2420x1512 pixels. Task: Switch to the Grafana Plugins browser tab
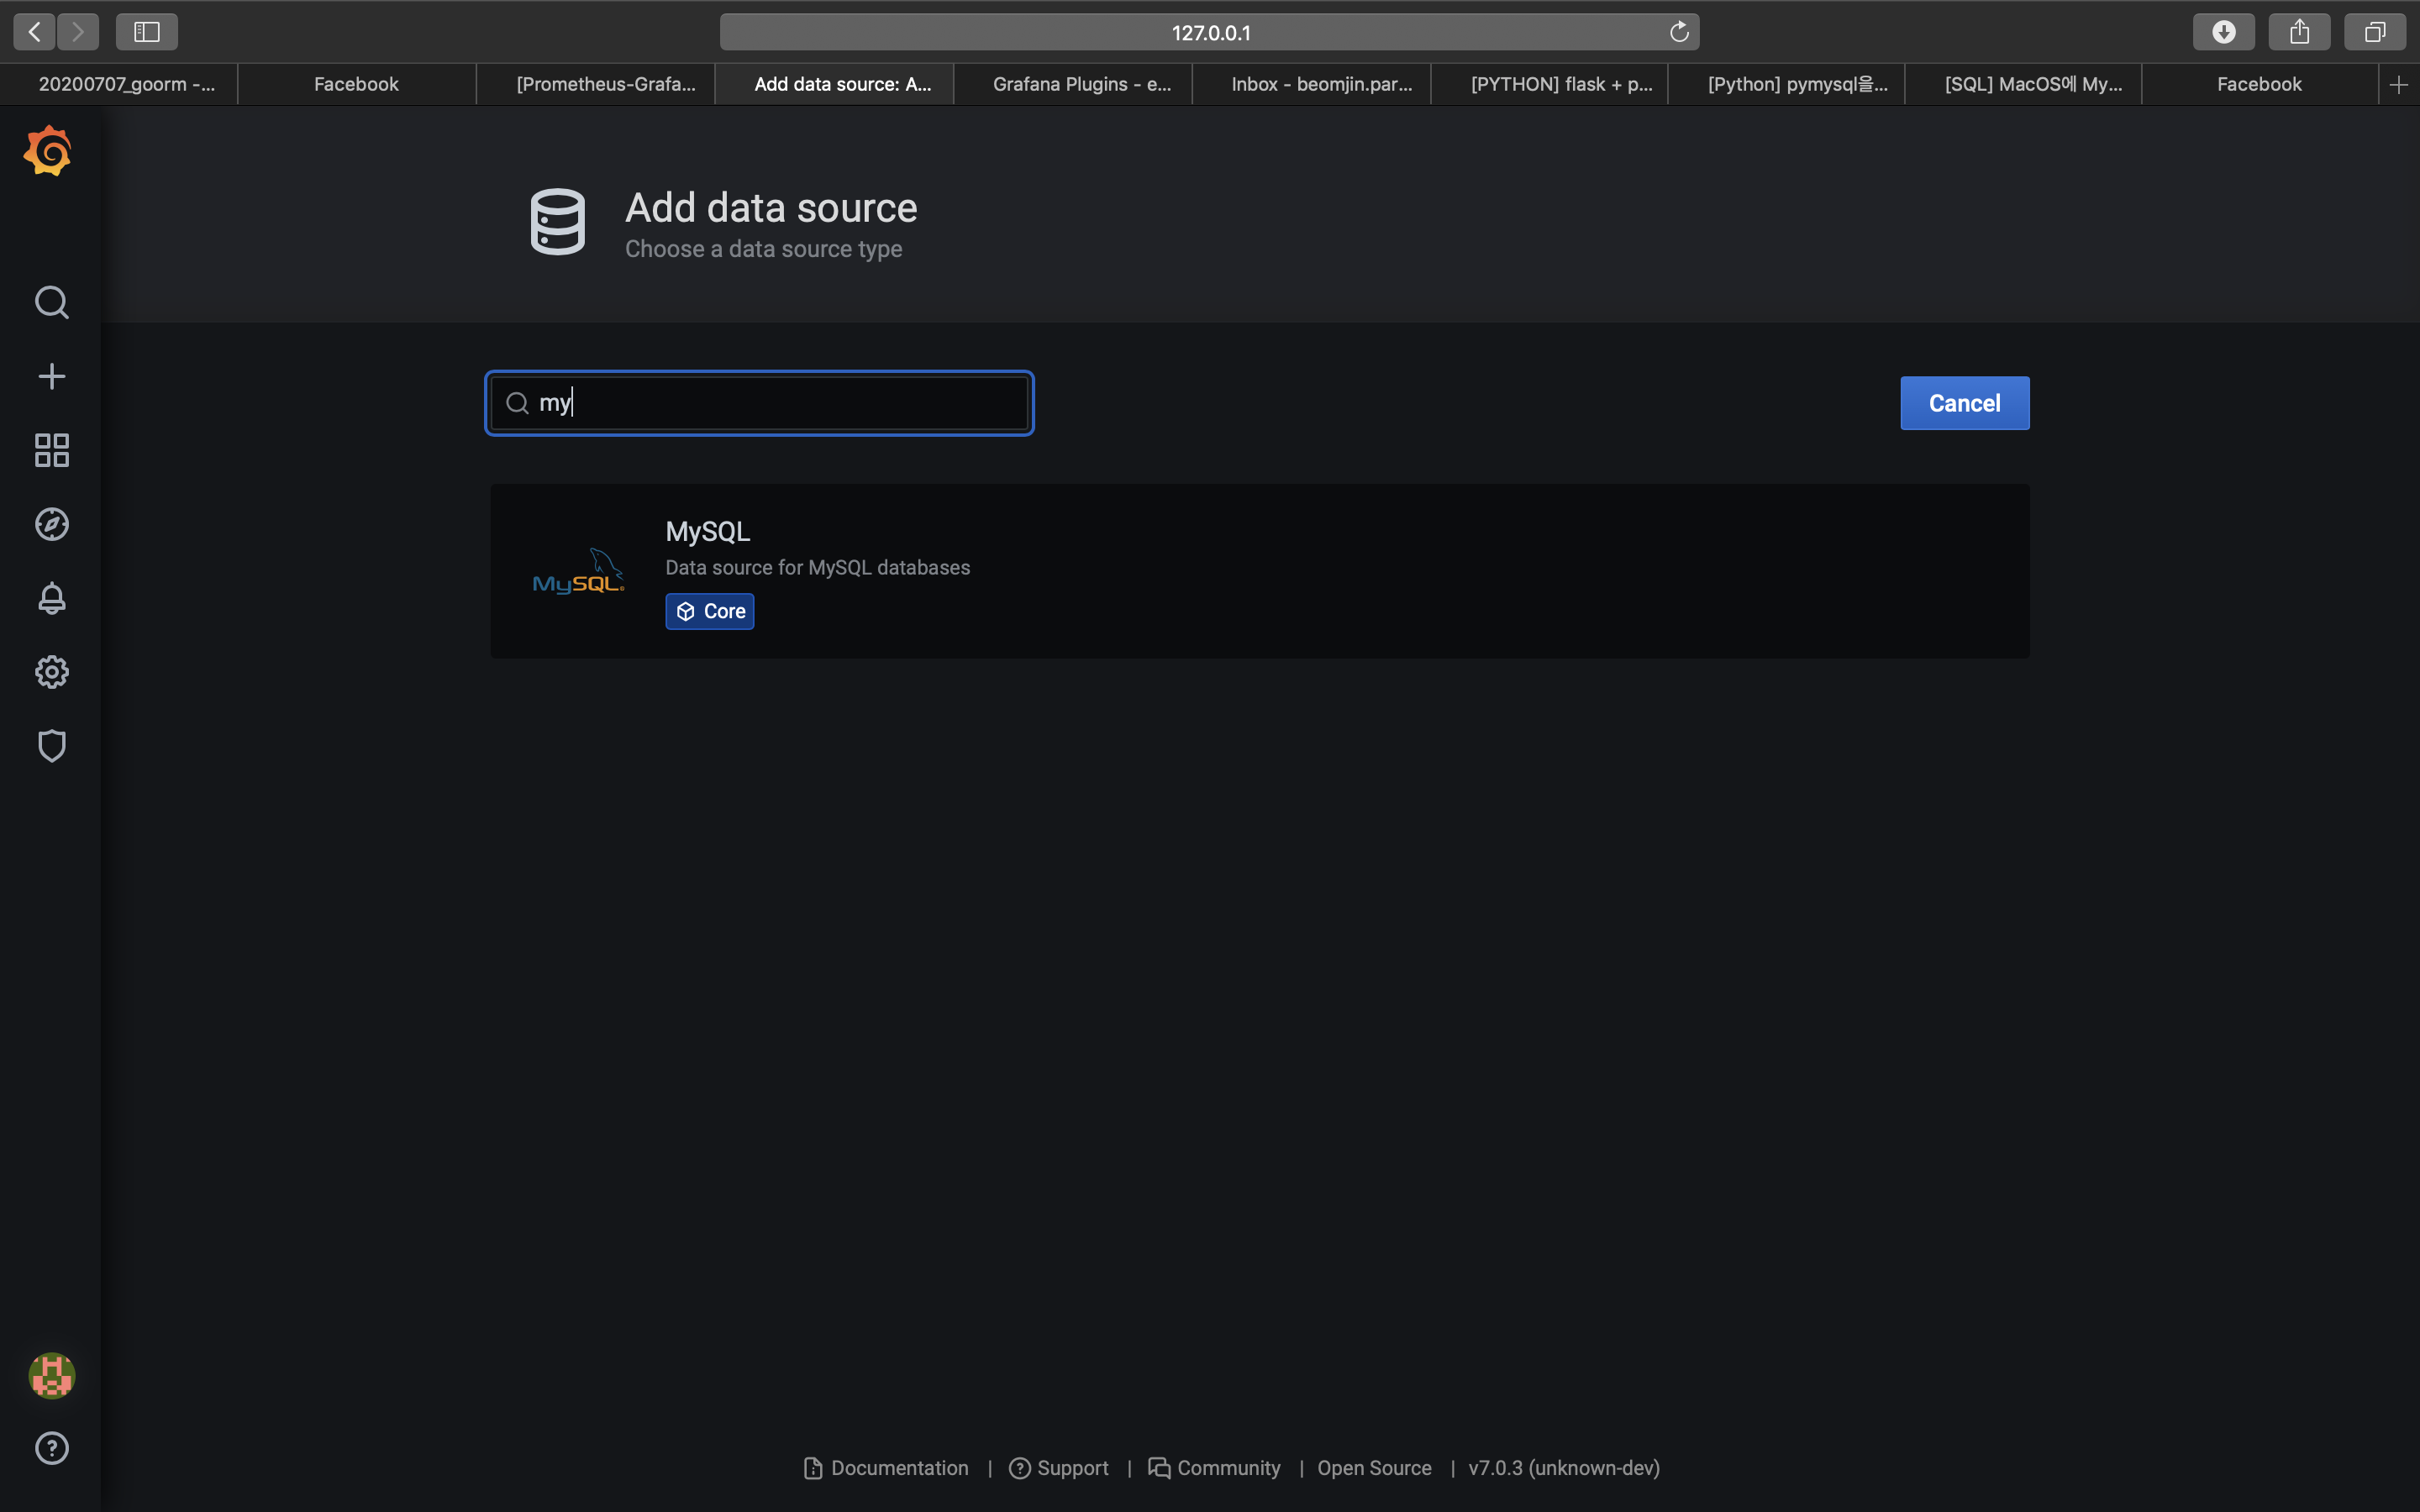pos(1081,84)
